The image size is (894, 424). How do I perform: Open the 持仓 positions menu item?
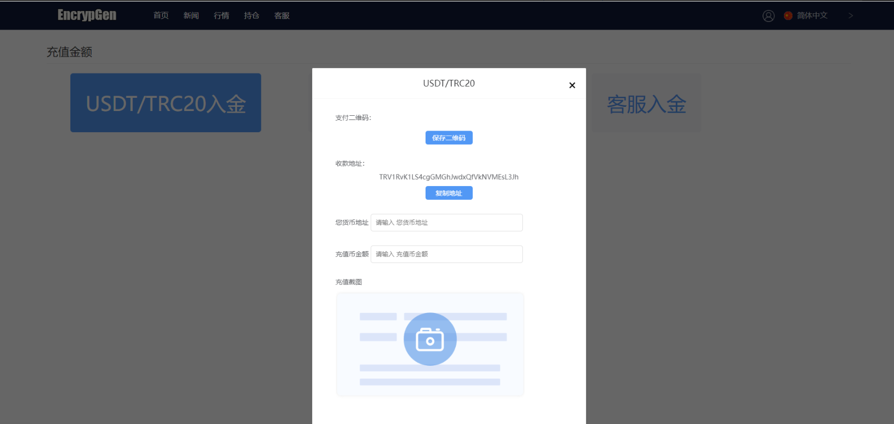(251, 16)
